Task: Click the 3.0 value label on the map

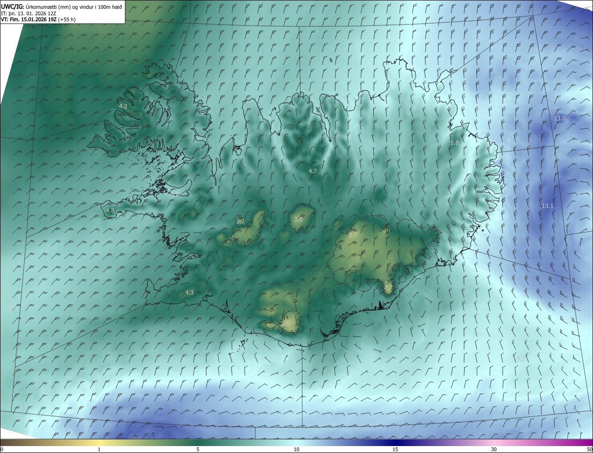Action: (298, 219)
